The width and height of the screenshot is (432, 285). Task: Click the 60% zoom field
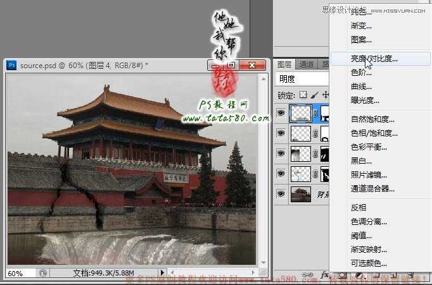pos(21,274)
